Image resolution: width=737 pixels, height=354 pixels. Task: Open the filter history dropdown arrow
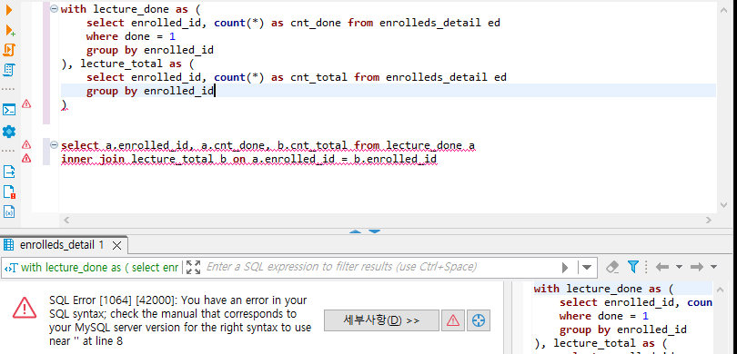click(587, 267)
